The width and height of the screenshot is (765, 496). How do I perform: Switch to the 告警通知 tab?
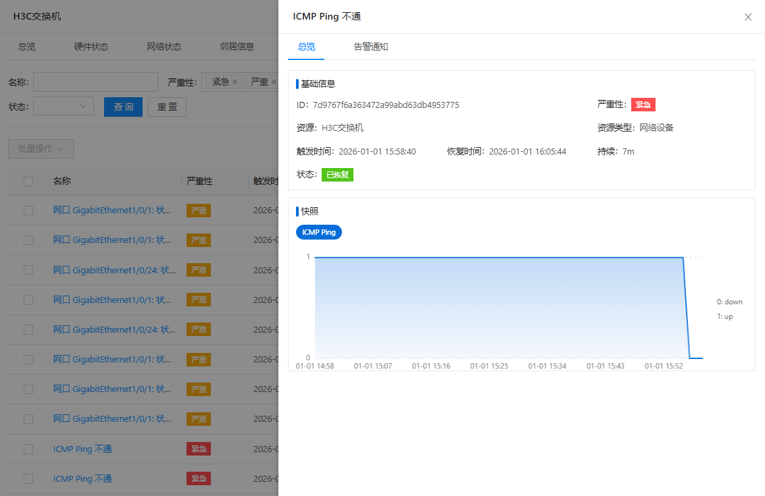point(370,47)
